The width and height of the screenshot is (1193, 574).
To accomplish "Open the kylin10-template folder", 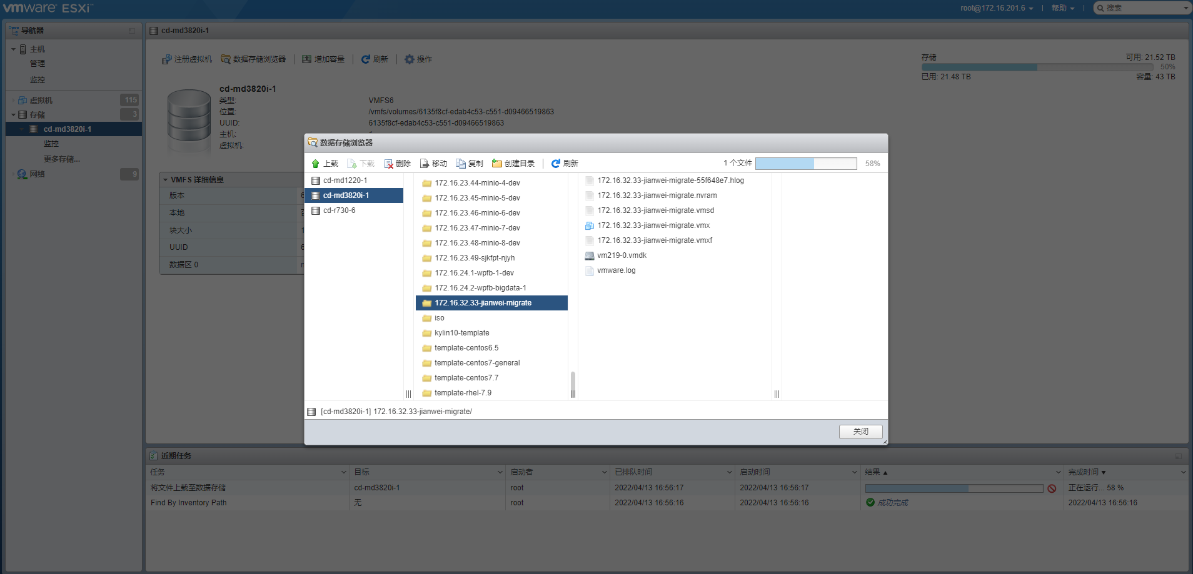I will (x=491, y=333).
